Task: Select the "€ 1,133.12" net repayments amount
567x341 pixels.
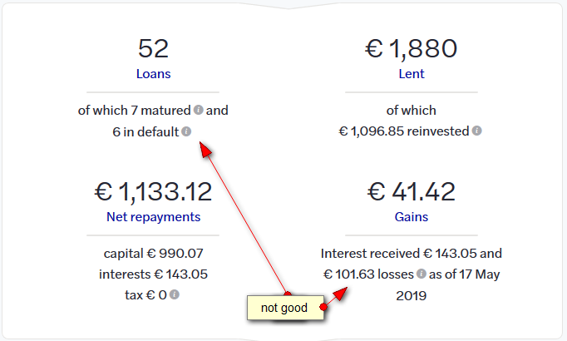Action: click(153, 191)
